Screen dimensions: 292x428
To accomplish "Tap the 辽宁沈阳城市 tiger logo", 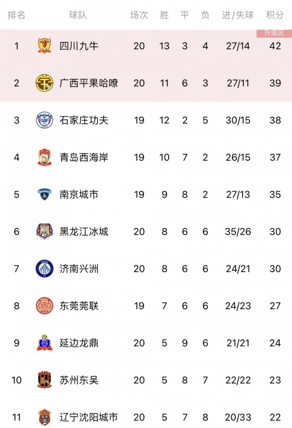I will click(44, 417).
